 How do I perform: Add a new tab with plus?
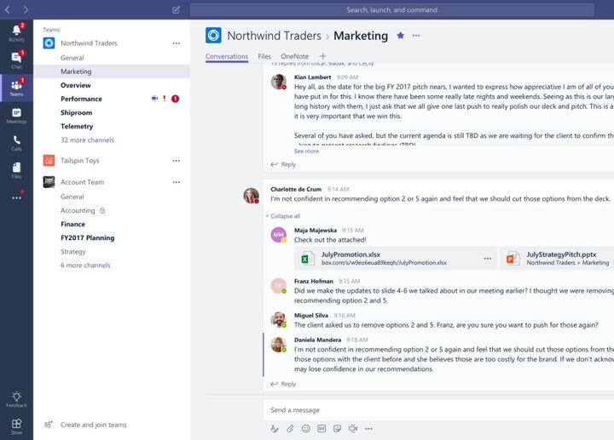click(x=322, y=56)
